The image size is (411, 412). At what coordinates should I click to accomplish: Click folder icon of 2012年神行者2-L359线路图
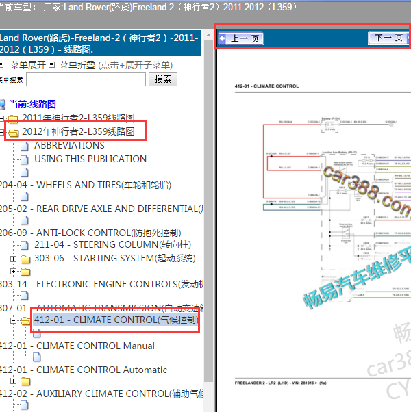tap(13, 133)
